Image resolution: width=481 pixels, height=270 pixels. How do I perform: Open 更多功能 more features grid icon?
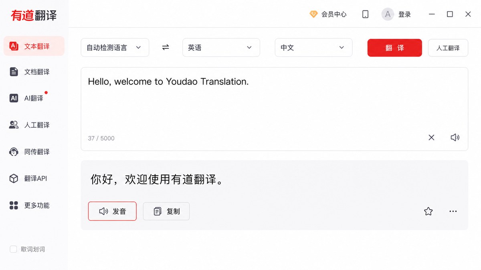pyautogui.click(x=14, y=205)
